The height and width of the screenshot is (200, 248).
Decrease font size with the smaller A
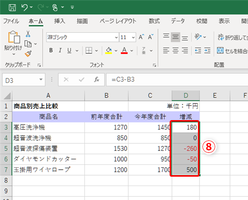point(151,37)
